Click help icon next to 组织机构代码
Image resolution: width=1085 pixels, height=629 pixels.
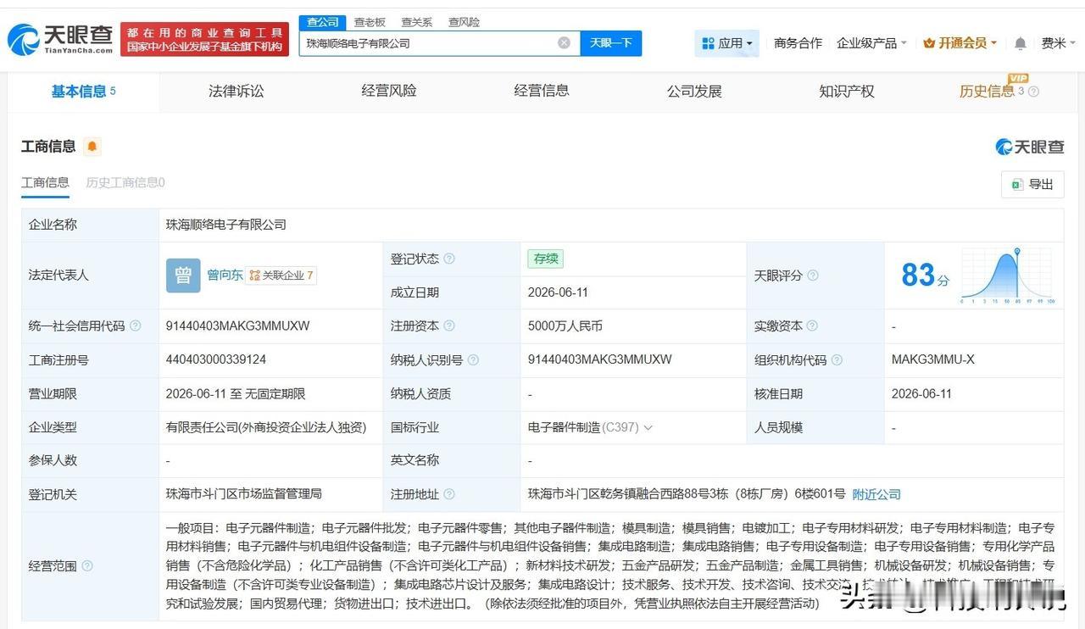pos(837,360)
